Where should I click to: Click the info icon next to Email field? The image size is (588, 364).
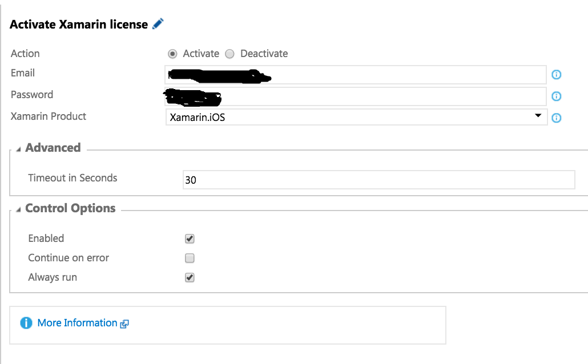557,75
